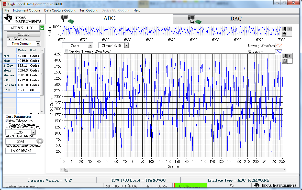Click the ADC Input Target Frequency field
Viewport: 302px width, 190px height.
[x=21, y=151]
